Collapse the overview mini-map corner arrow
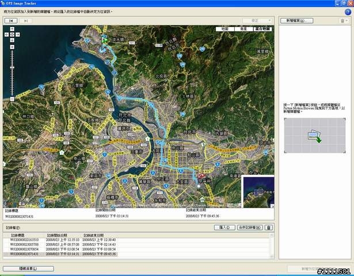This screenshot has width=354, height=276. [272, 206]
